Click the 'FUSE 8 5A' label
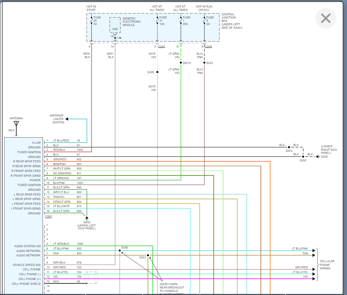This screenshot has height=295, width=347. tap(210, 21)
